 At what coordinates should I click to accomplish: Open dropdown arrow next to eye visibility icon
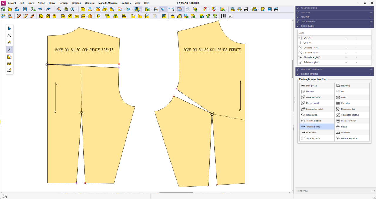pyautogui.click(x=167, y=9)
